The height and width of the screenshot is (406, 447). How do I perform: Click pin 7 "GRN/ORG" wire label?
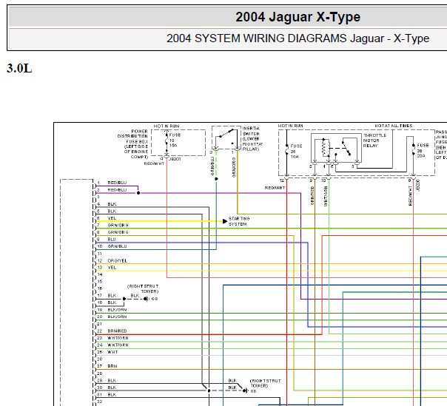(118, 225)
